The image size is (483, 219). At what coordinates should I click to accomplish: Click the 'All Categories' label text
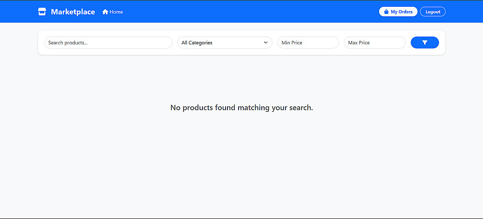pyautogui.click(x=197, y=43)
